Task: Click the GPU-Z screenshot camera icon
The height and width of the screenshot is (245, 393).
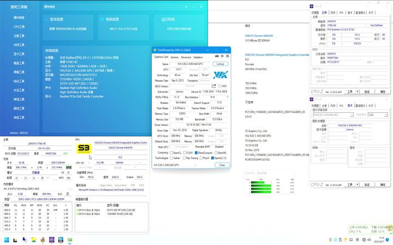Action: (217, 56)
